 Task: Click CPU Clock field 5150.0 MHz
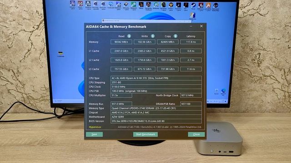coord(156,86)
